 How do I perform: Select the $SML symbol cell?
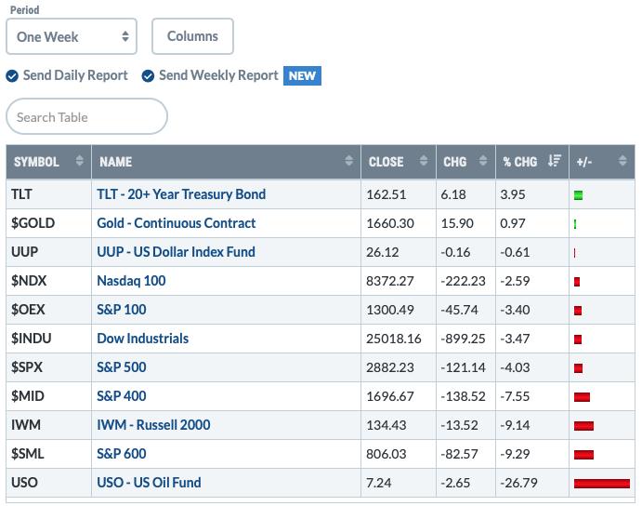48,454
